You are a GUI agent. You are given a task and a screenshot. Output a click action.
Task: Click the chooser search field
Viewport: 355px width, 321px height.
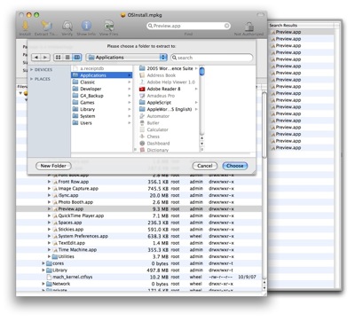212,58
